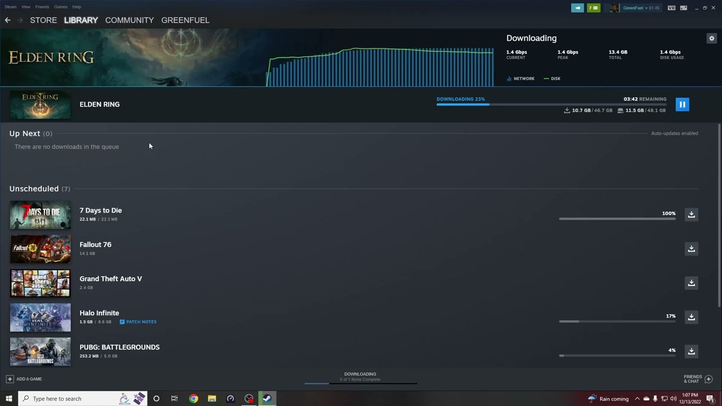Open the inbox with 7 messages
Viewport: 722px width, 406px height.
(593, 8)
